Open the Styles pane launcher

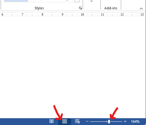pos(80,8)
